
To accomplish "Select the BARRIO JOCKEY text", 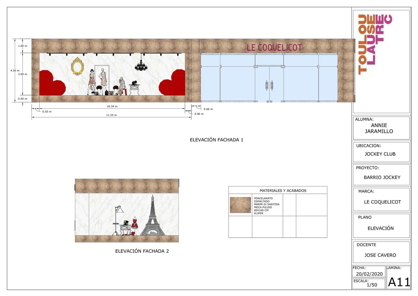I will click(x=382, y=177).
